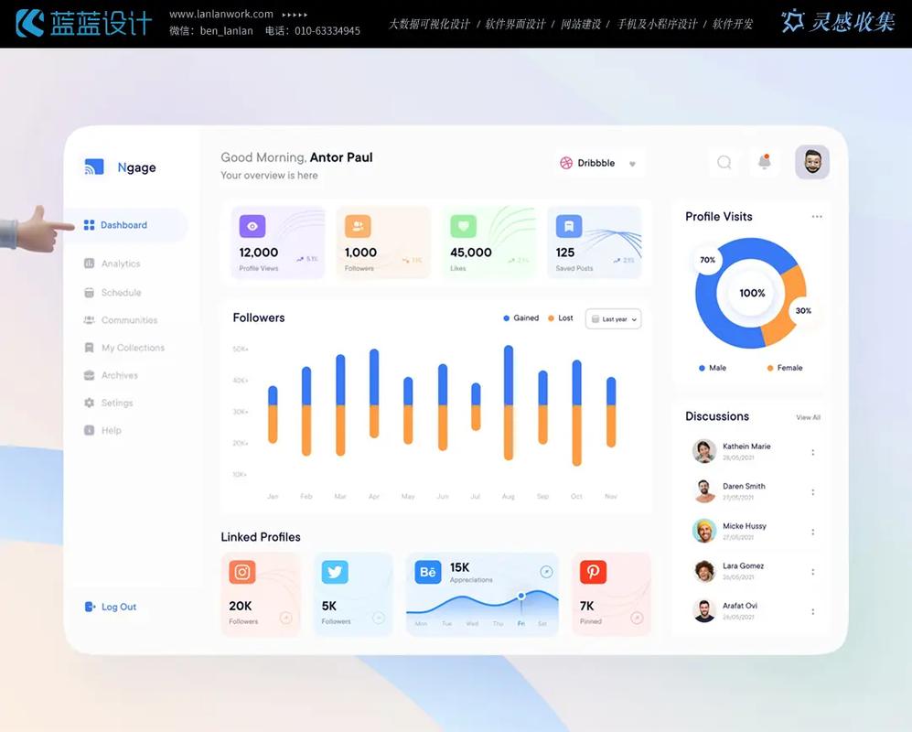Viewport: 912px width, 732px height.
Task: Open options for Lara Gomez discussion
Action: click(812, 572)
